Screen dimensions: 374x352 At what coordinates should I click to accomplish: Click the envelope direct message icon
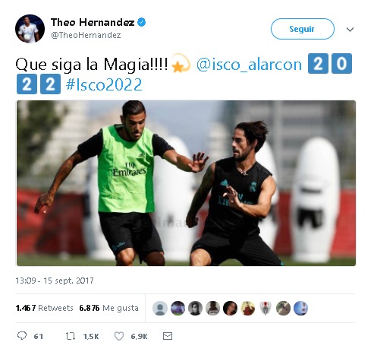(x=168, y=336)
